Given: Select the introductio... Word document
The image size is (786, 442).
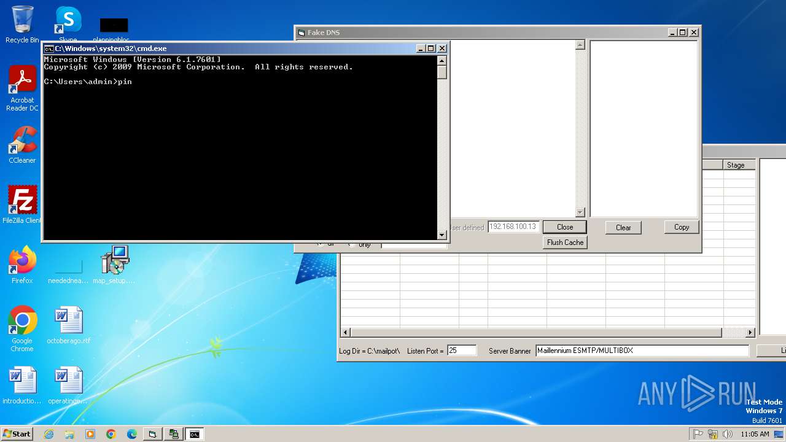Looking at the screenshot, I should tap(22, 386).
